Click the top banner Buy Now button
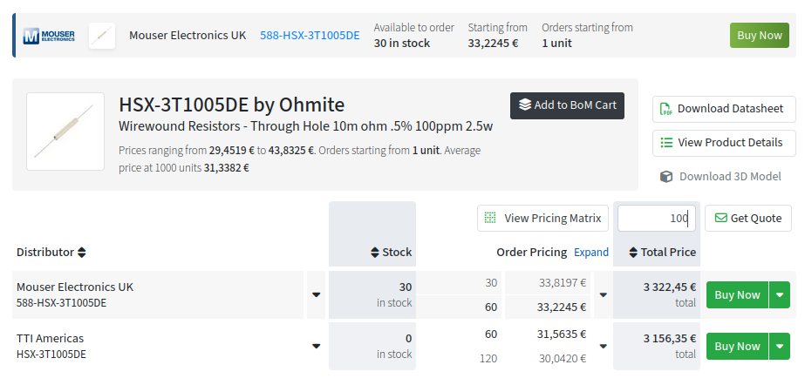The height and width of the screenshot is (385, 805). 760,36
